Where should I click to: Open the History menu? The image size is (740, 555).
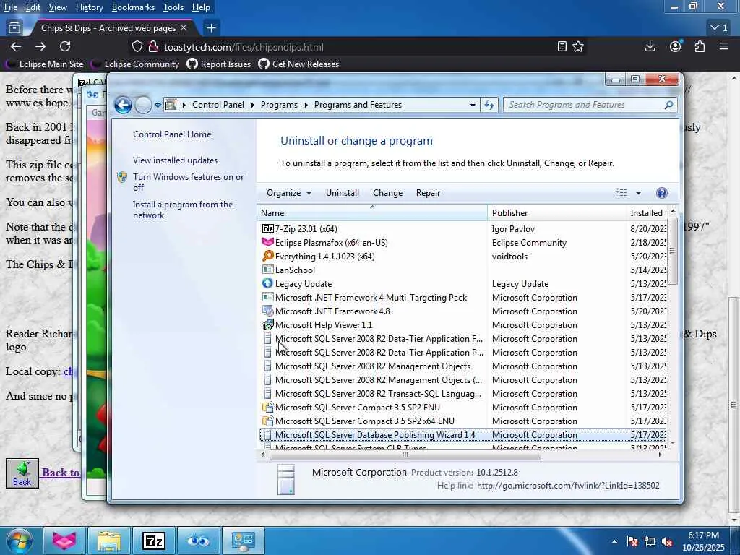89,7
